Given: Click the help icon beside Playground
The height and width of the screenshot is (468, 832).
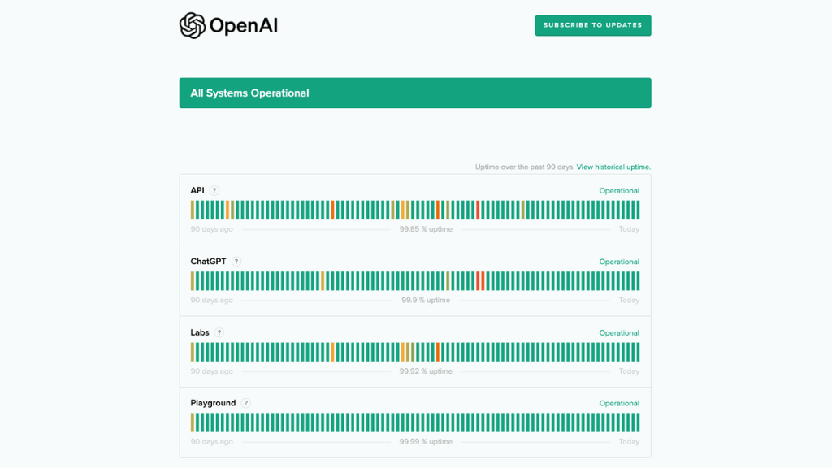Looking at the screenshot, I should pyautogui.click(x=246, y=403).
